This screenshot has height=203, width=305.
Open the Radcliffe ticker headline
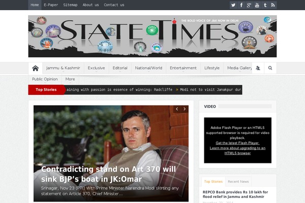tap(119, 89)
